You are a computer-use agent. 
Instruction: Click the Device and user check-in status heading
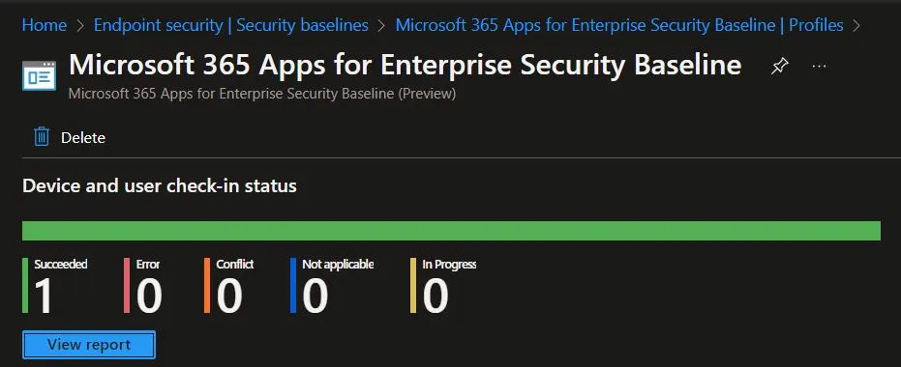(x=159, y=185)
